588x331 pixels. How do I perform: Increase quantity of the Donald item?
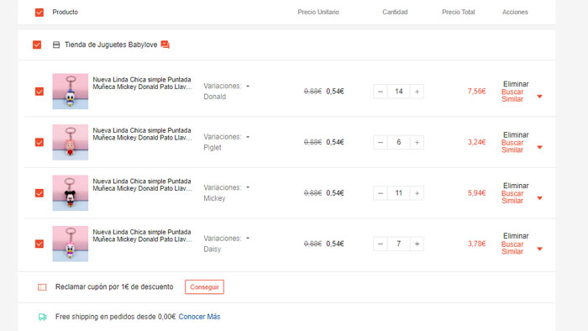[417, 92]
